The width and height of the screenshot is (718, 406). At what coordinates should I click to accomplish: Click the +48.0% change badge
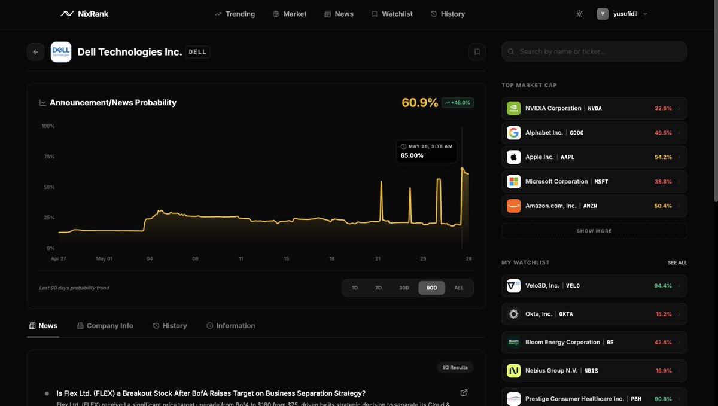click(x=458, y=103)
